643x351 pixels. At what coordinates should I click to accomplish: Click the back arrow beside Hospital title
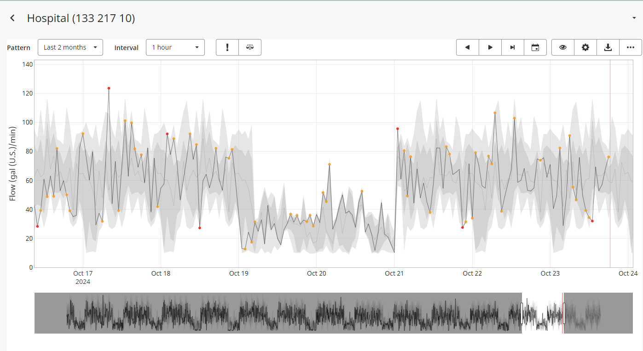click(x=12, y=18)
